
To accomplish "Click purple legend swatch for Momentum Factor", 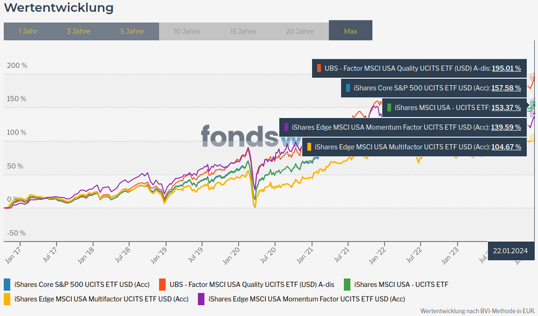I will pyautogui.click(x=201, y=298).
